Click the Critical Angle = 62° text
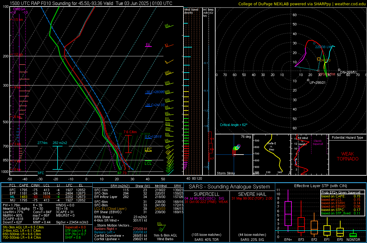Screen dimensions: 367x243 (x=233, y=125)
